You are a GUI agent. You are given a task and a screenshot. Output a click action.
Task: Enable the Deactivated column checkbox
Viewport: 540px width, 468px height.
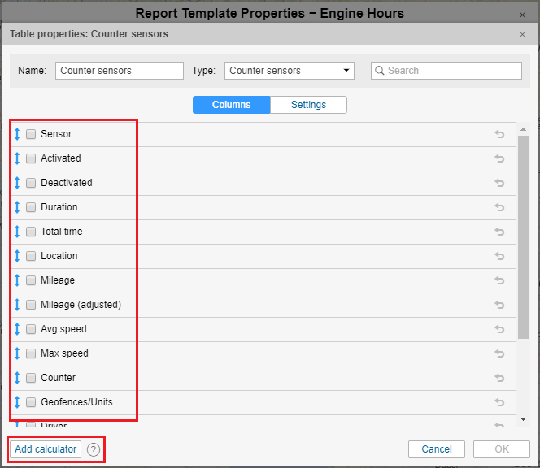point(31,183)
